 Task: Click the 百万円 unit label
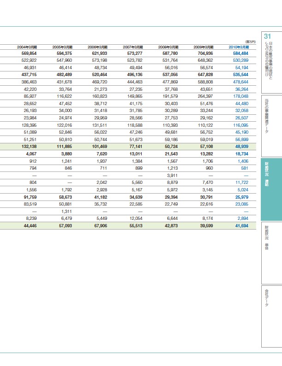coord(250,42)
